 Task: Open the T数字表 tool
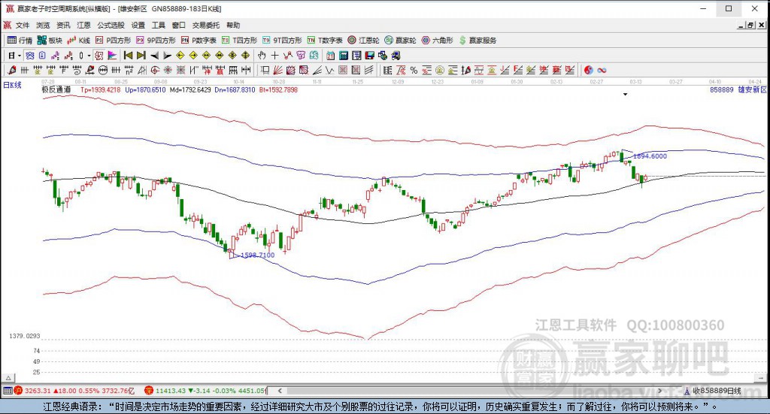[x=325, y=41]
